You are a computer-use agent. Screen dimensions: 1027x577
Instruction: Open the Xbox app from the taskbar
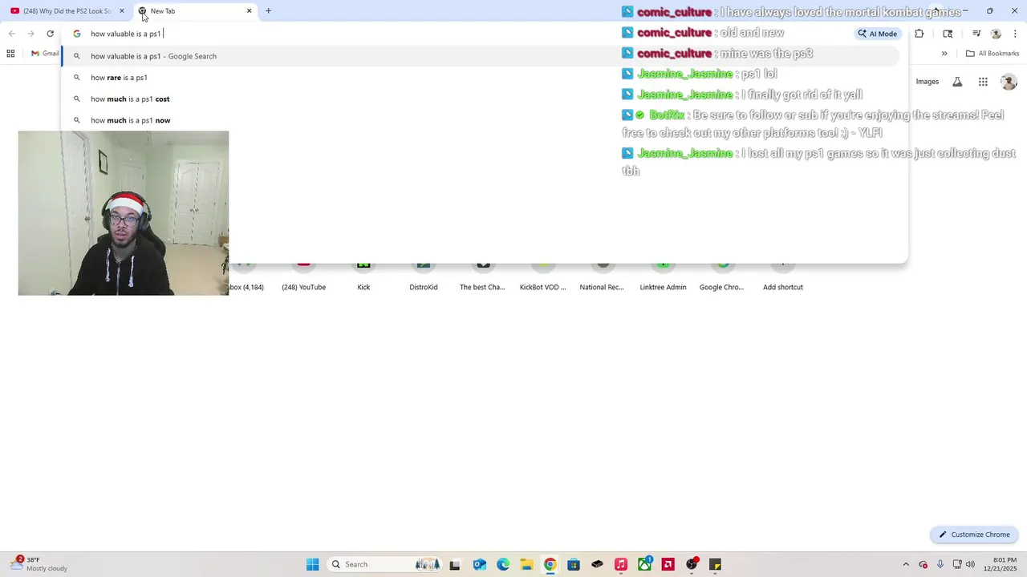point(644,564)
